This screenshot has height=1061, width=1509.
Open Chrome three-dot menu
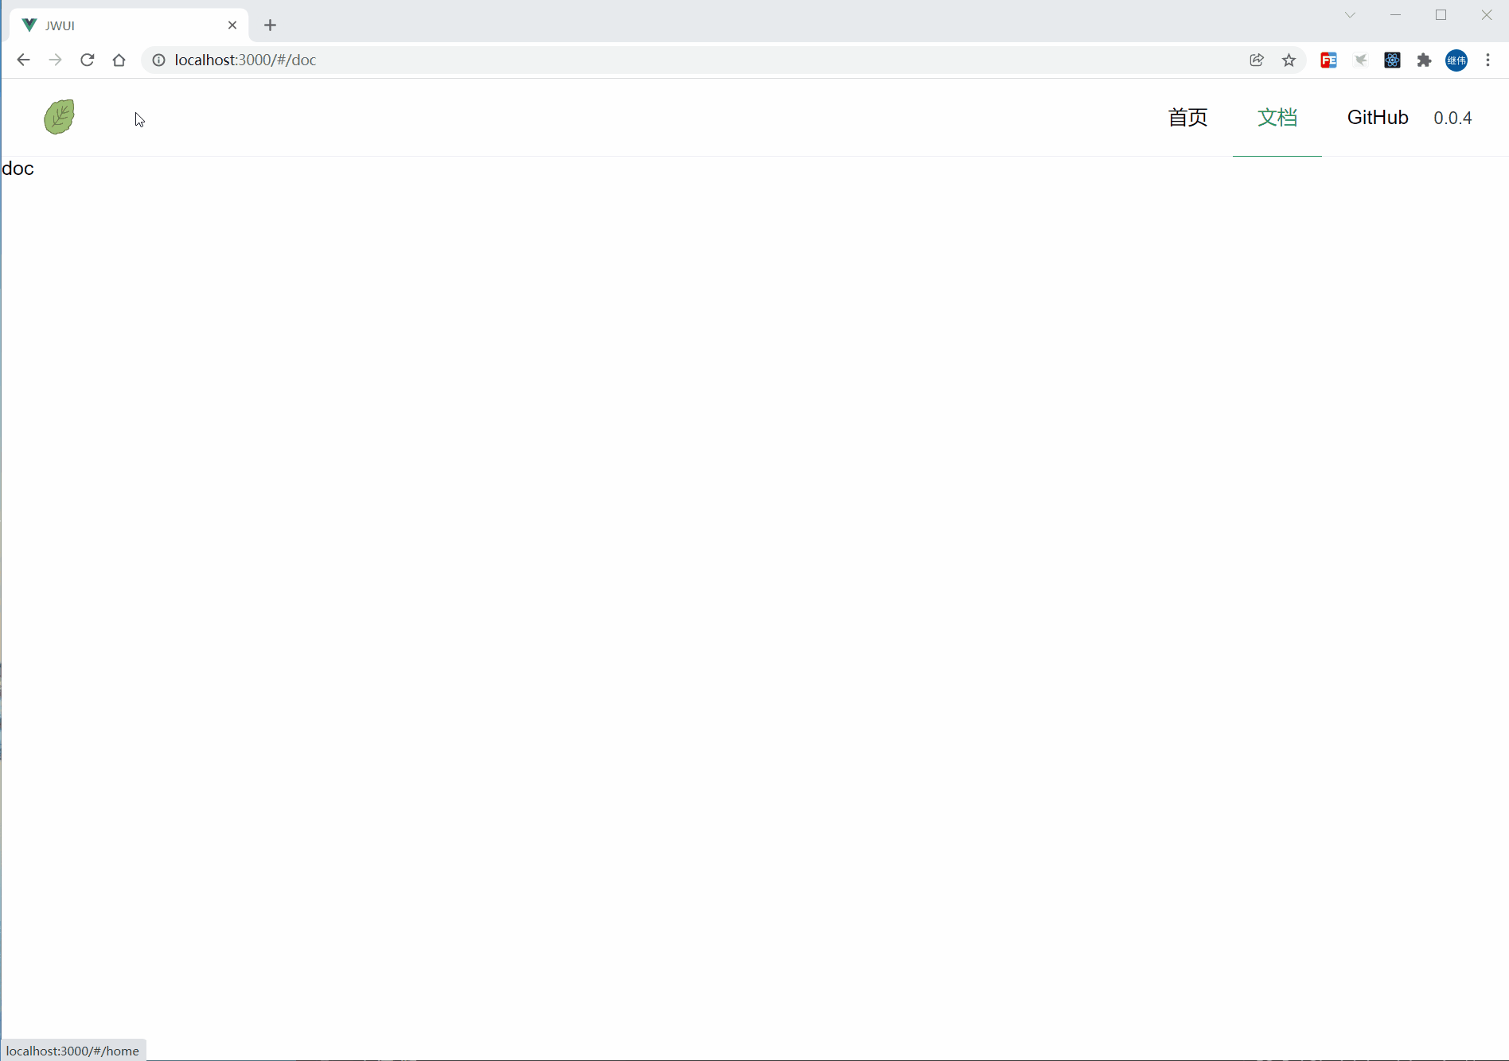pyautogui.click(x=1488, y=60)
